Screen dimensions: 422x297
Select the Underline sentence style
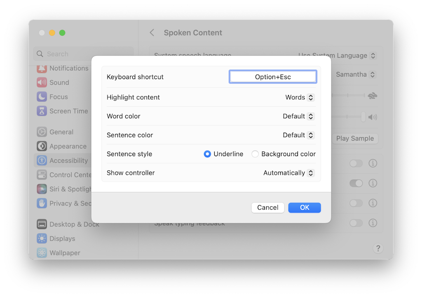[207, 154]
